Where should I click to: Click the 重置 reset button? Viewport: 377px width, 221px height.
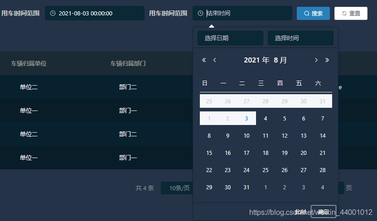click(x=351, y=14)
